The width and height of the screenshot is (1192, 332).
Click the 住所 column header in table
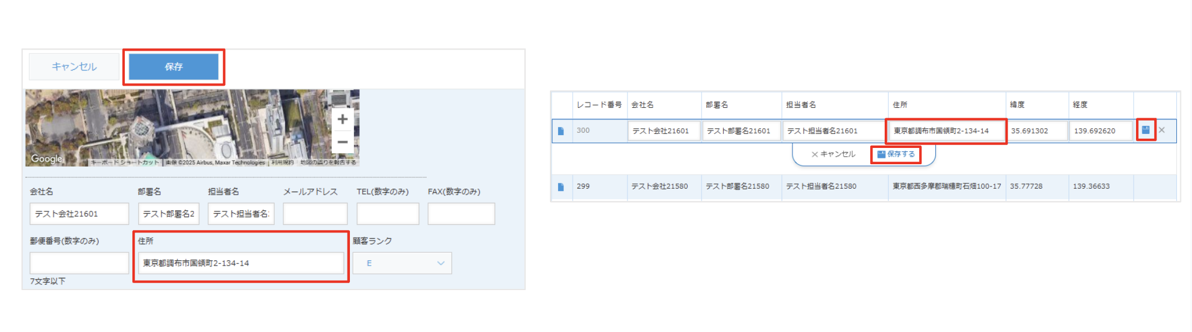tap(900, 105)
